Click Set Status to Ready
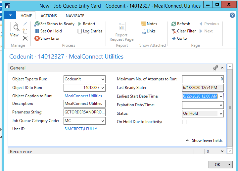 (55, 24)
